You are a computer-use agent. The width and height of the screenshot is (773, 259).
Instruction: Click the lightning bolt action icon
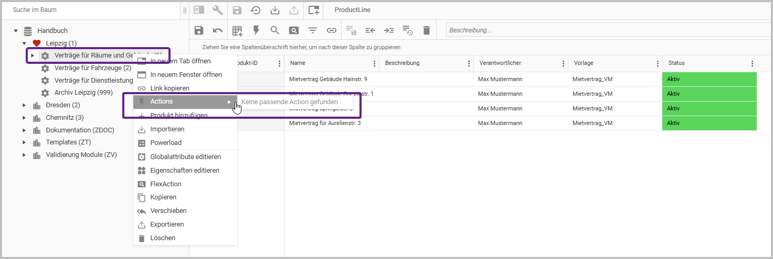click(x=256, y=30)
